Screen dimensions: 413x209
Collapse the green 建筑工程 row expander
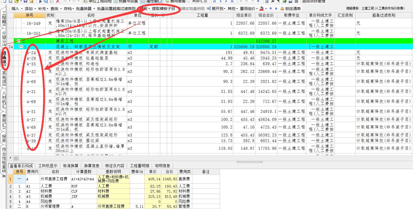point(18,41)
